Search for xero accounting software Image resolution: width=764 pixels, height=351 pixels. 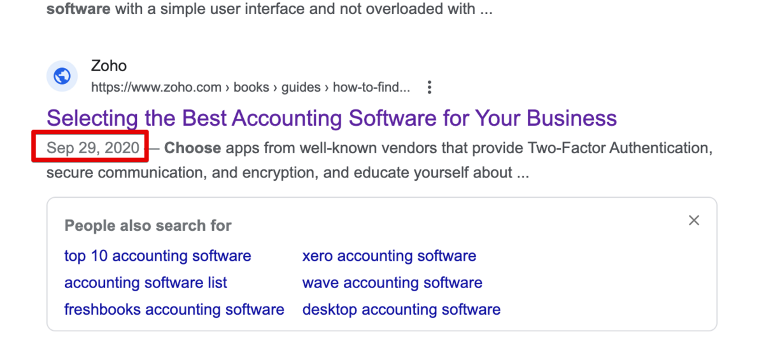pyautogui.click(x=388, y=256)
